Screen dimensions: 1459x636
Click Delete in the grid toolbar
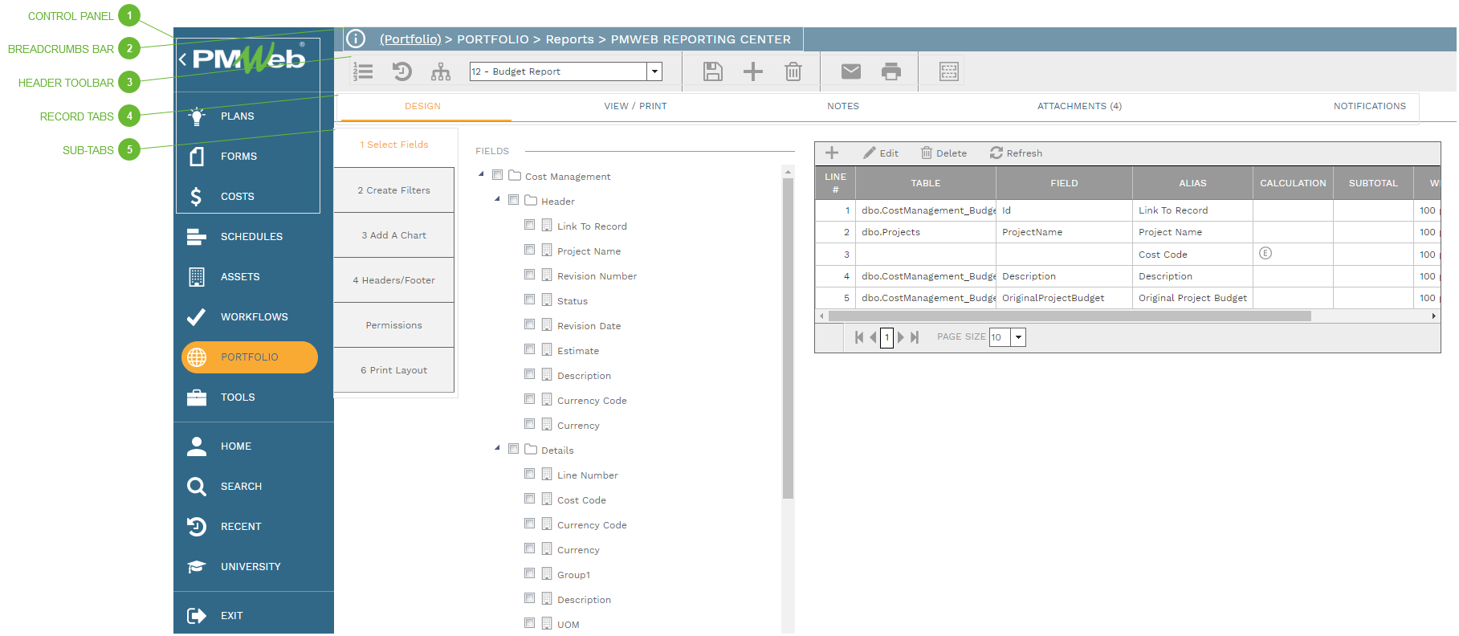click(943, 153)
